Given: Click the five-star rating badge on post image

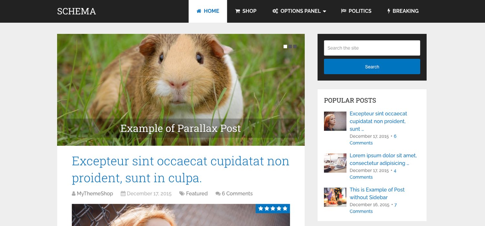Looking at the screenshot, I should (273, 209).
